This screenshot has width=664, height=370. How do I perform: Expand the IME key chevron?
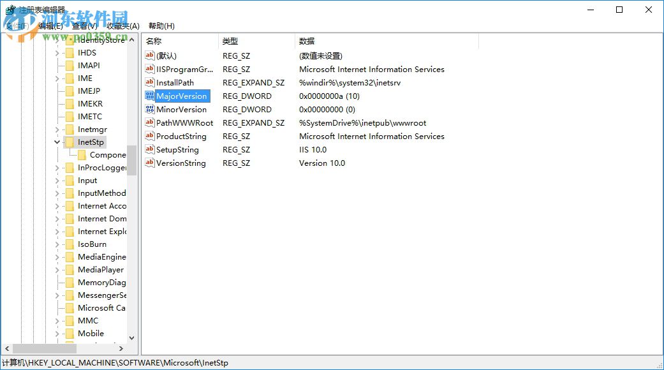57,78
